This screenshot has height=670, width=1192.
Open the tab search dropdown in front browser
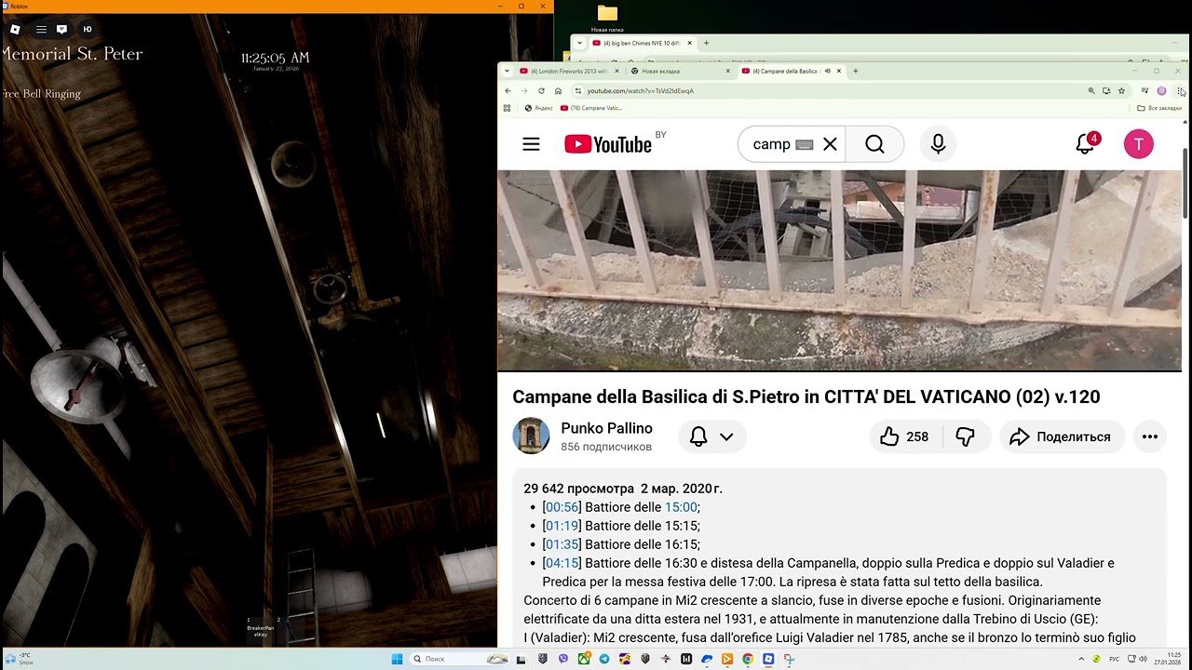coord(508,71)
